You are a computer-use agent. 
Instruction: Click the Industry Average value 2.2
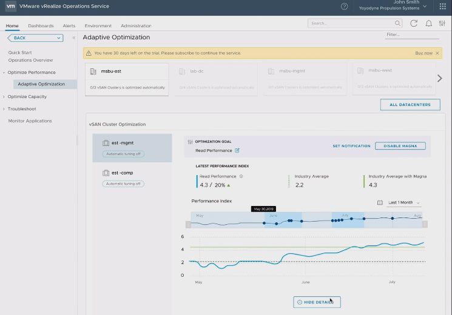(299, 185)
